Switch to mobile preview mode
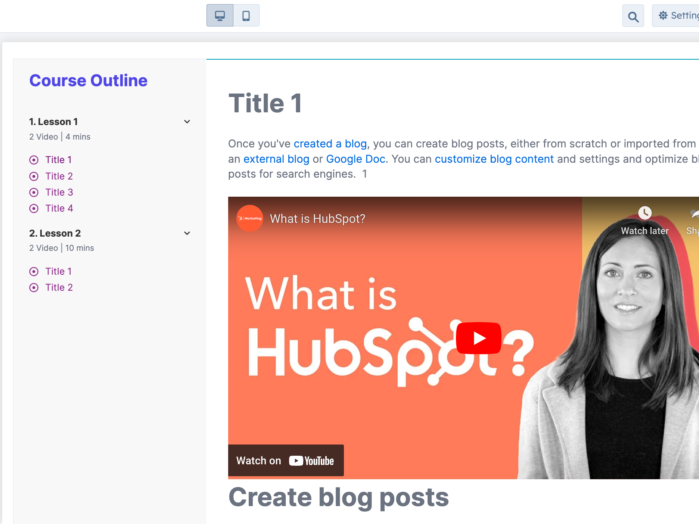The height and width of the screenshot is (524, 699). [246, 16]
